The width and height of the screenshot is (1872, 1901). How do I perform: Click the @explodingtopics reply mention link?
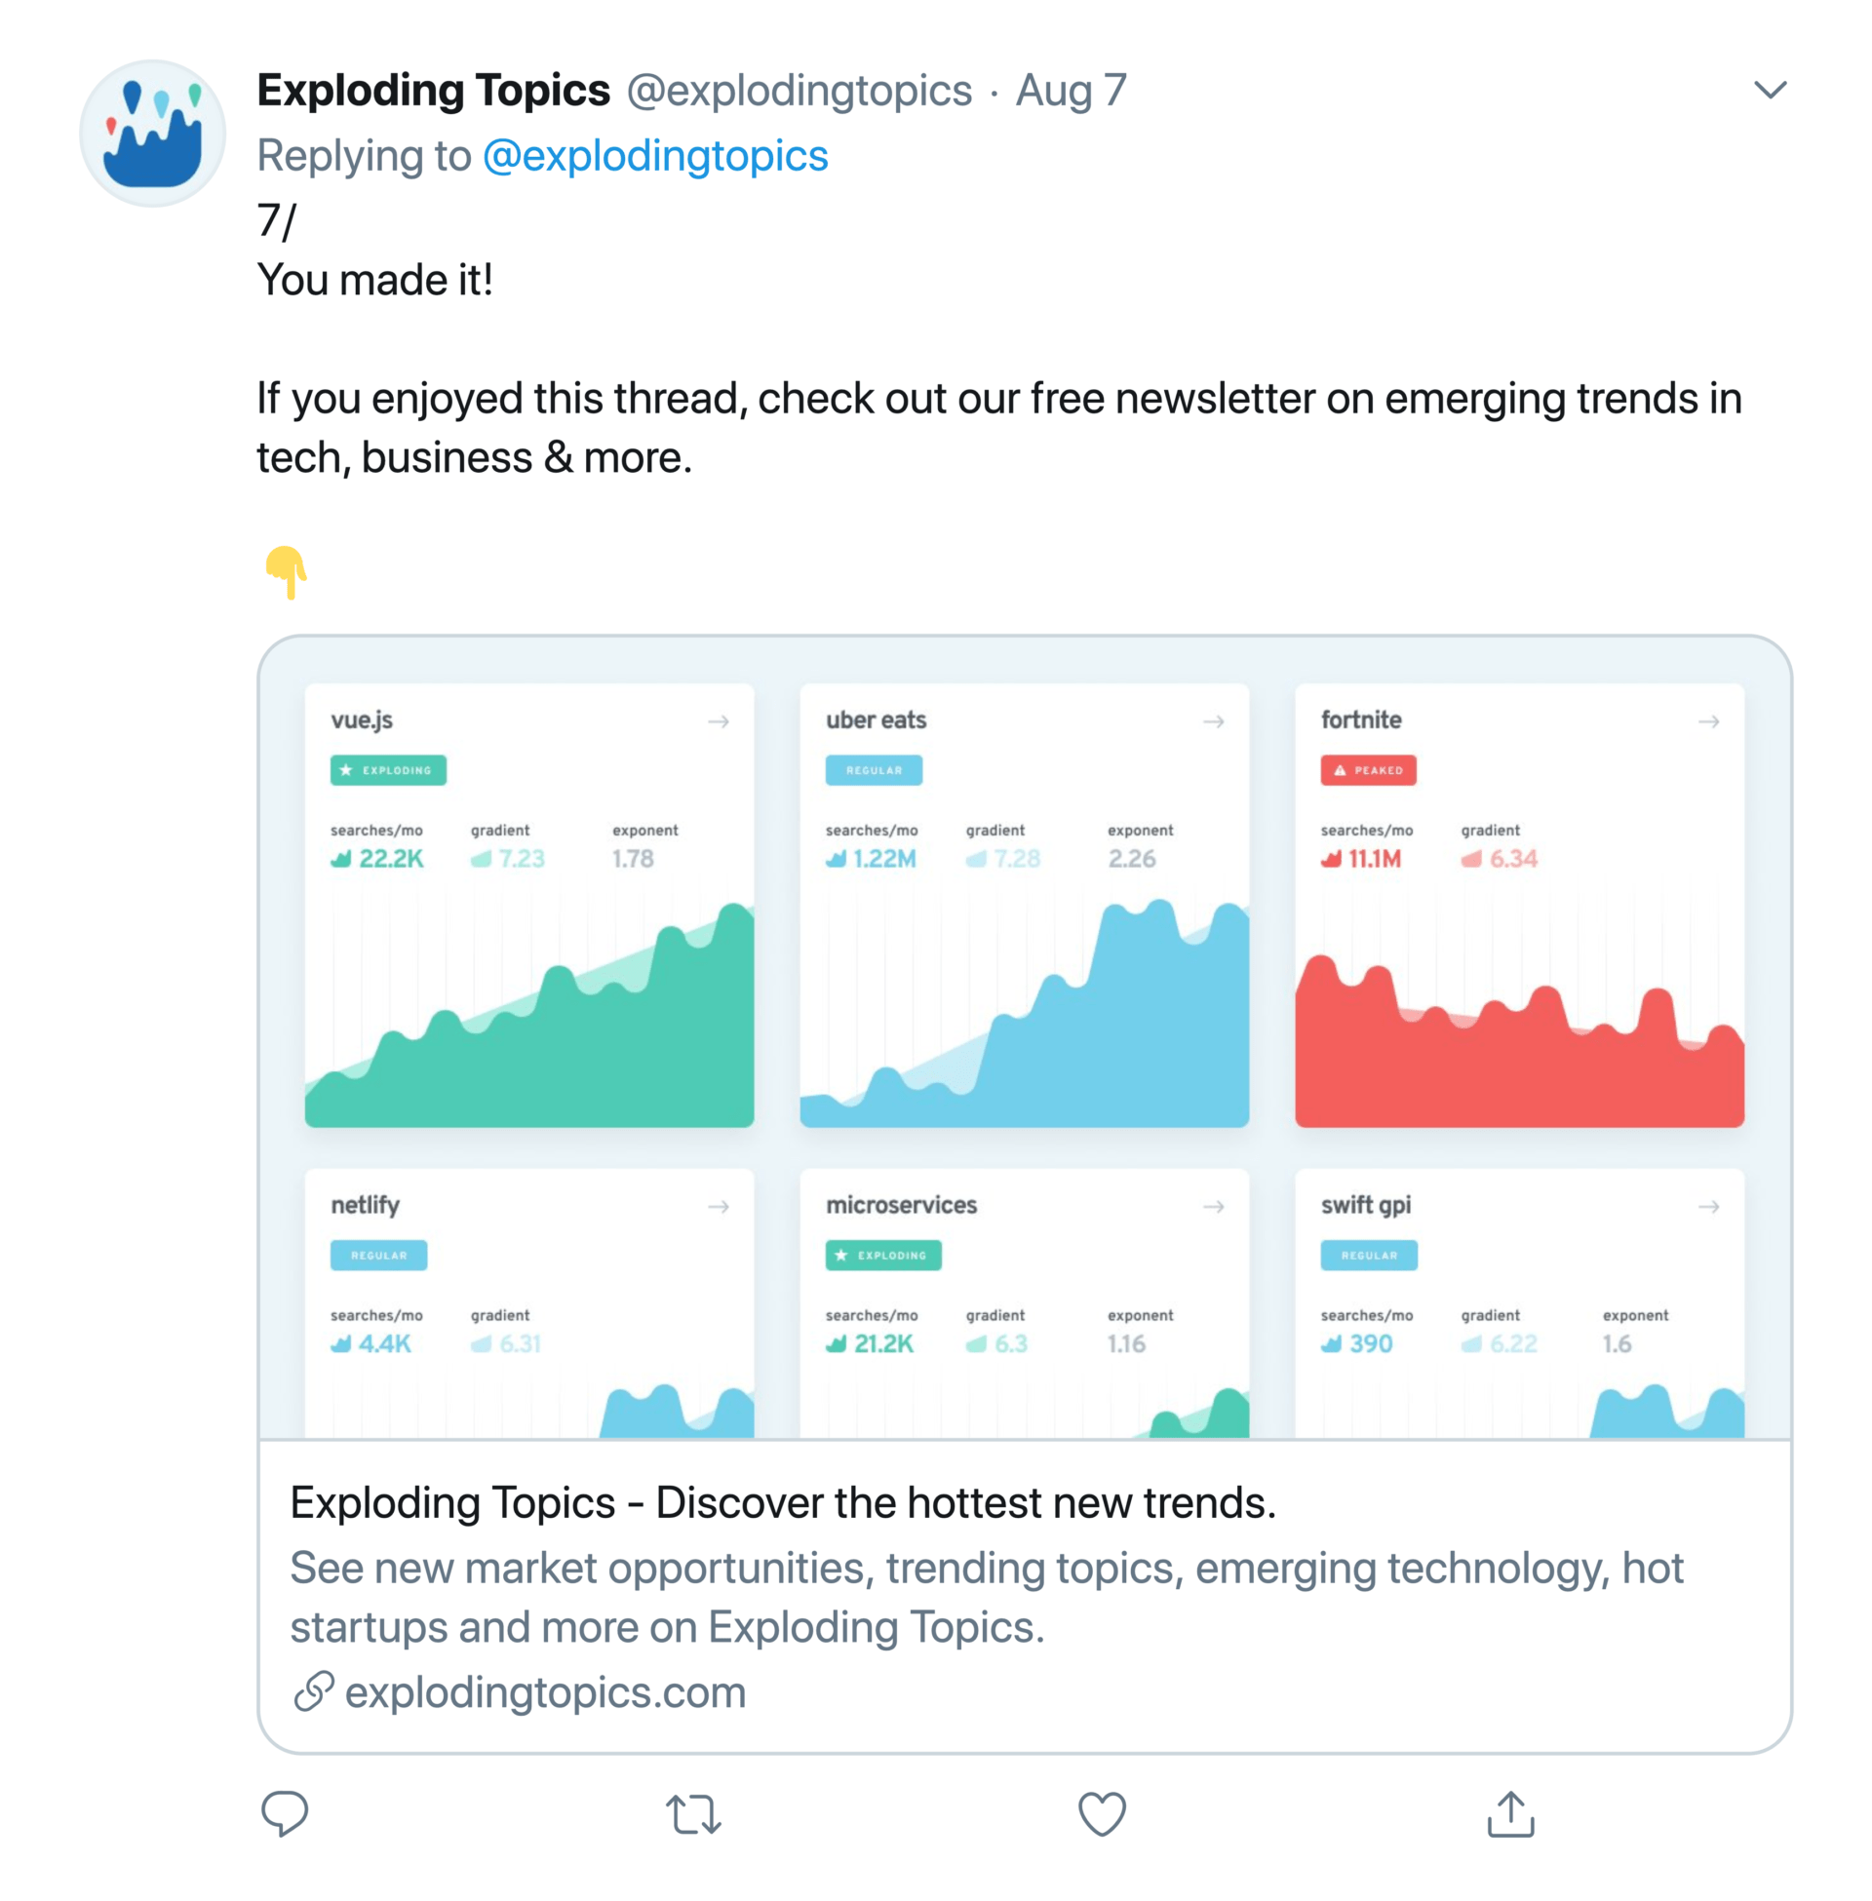(655, 156)
